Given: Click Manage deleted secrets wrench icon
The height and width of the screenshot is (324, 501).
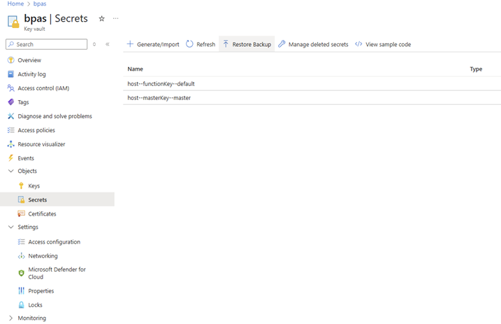Looking at the screenshot, I should click(x=282, y=44).
